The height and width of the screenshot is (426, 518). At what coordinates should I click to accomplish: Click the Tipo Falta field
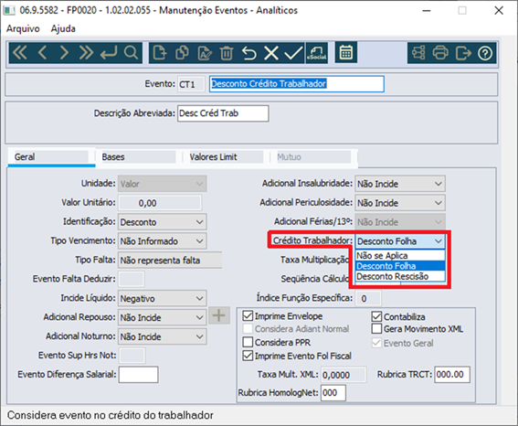tap(170, 261)
